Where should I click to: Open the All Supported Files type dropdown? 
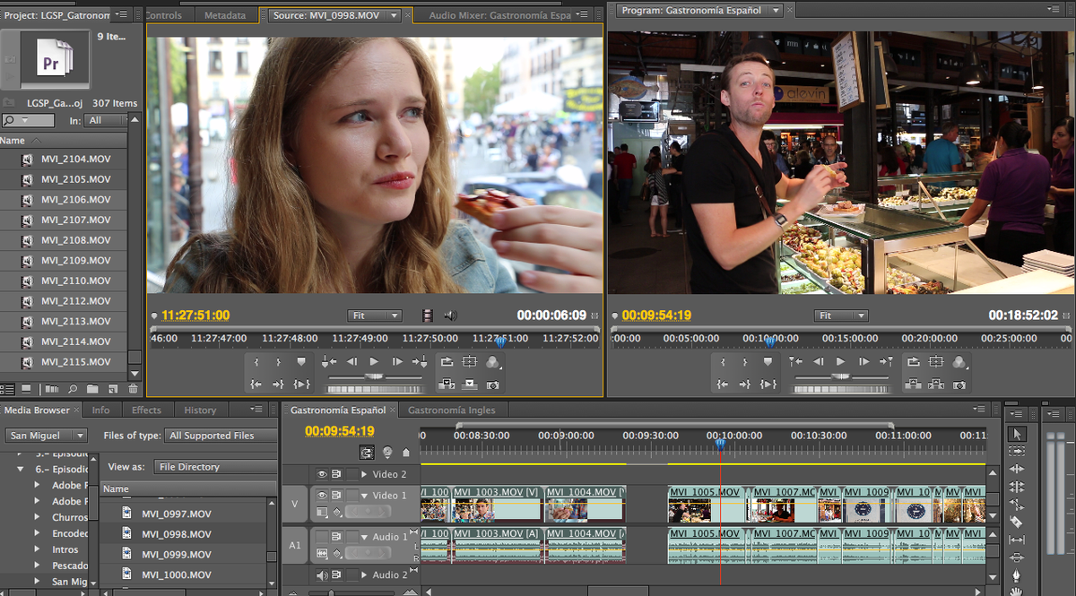click(221, 436)
